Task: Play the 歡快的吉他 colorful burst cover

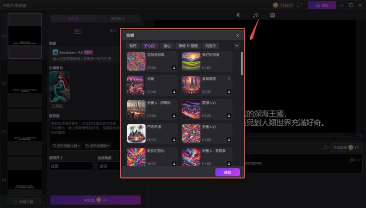Action: coord(136,157)
